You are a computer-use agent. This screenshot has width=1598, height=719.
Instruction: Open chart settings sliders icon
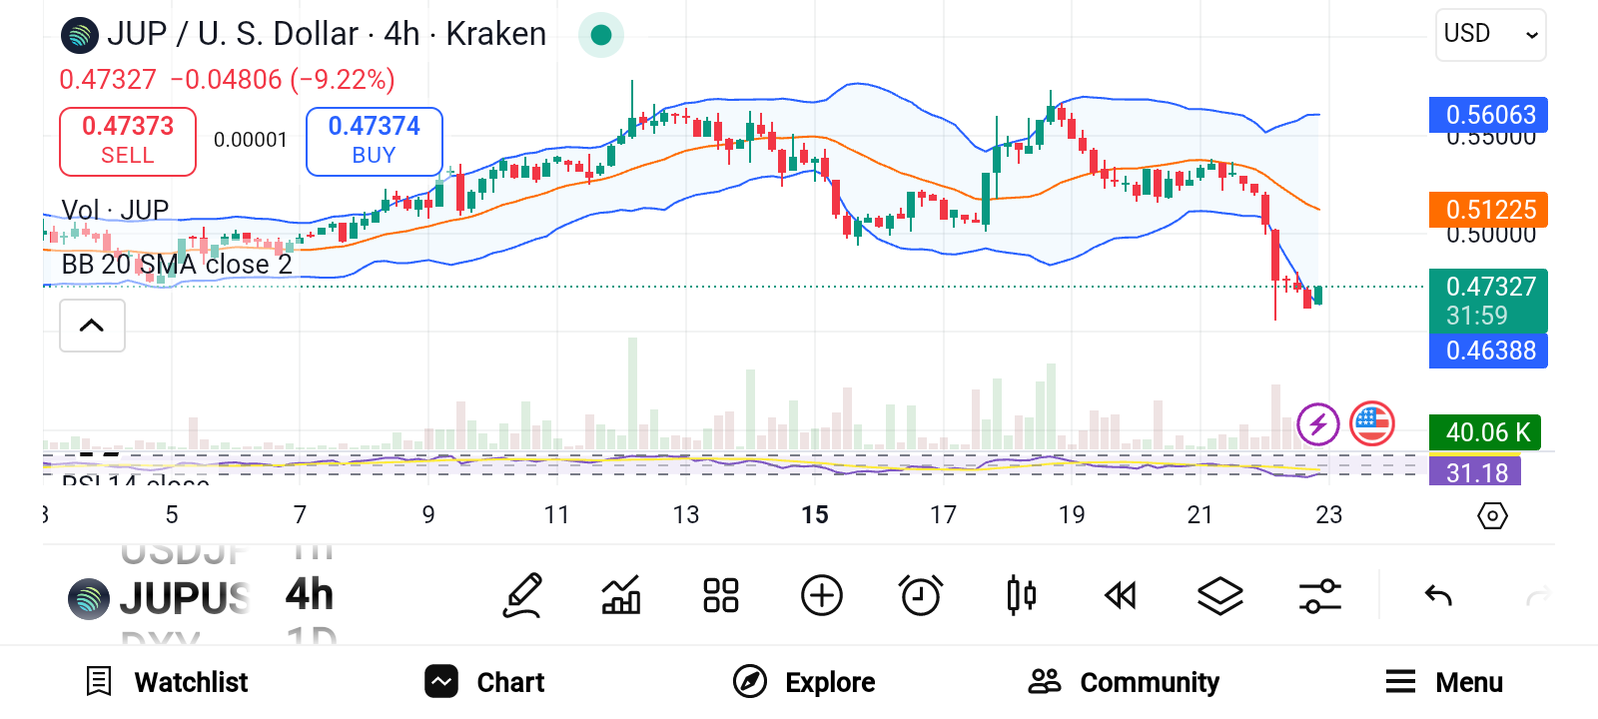(x=1319, y=596)
